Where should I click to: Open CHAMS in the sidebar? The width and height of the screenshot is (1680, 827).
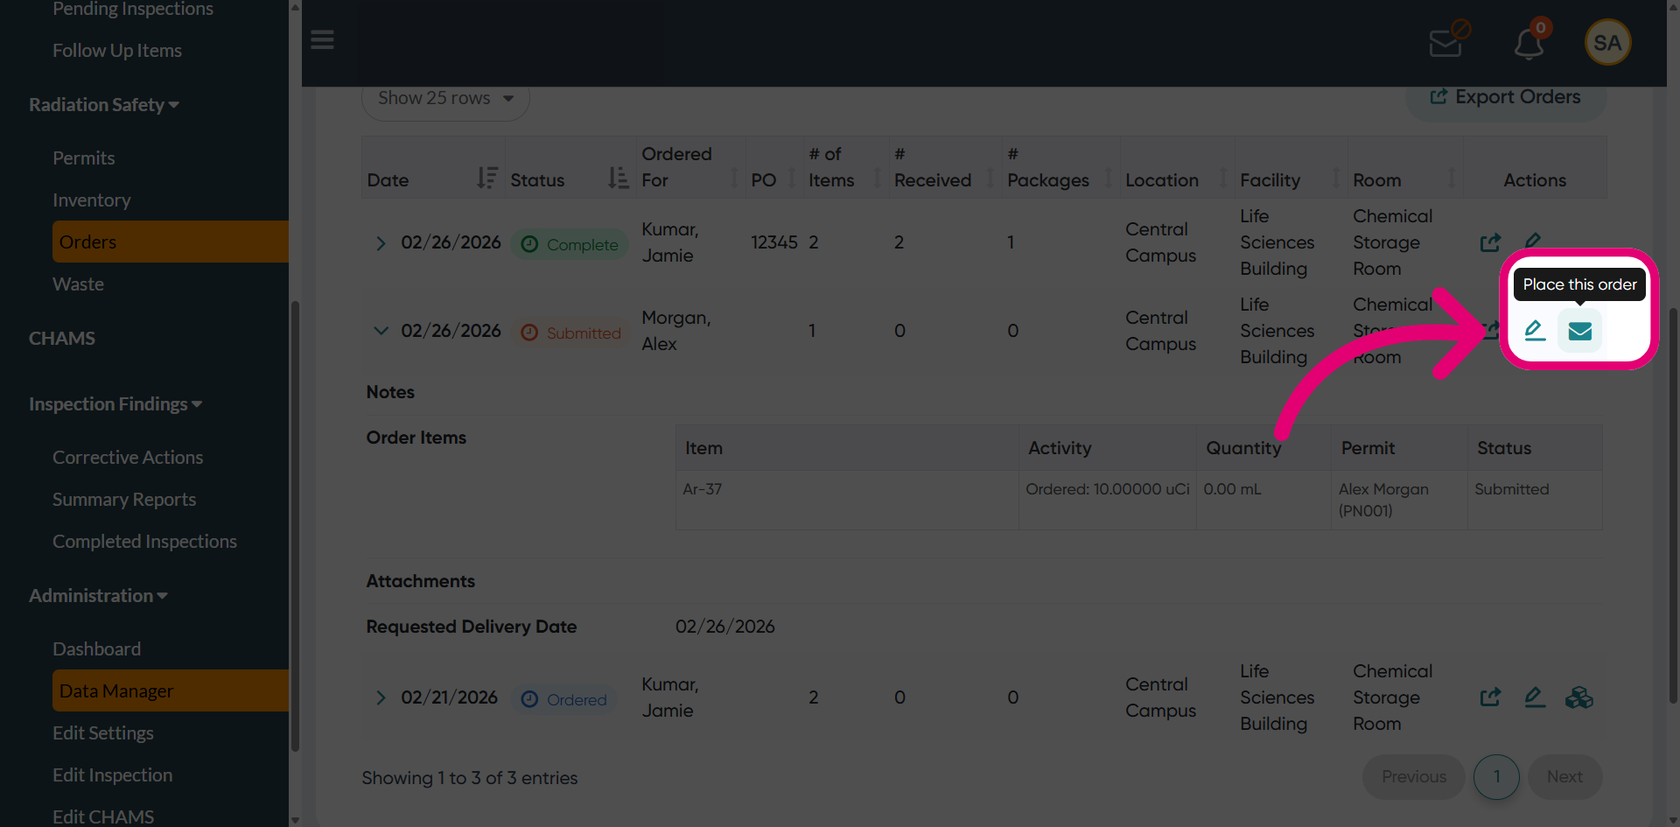point(62,339)
